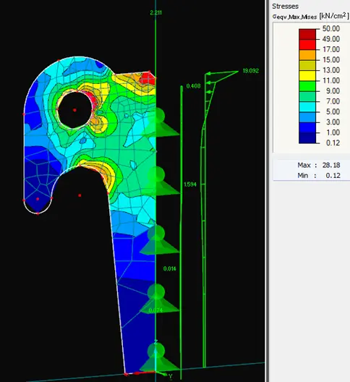Select the σeqv,Max,Mises stress type label
Screen dimensions: 350x382
coord(295,17)
